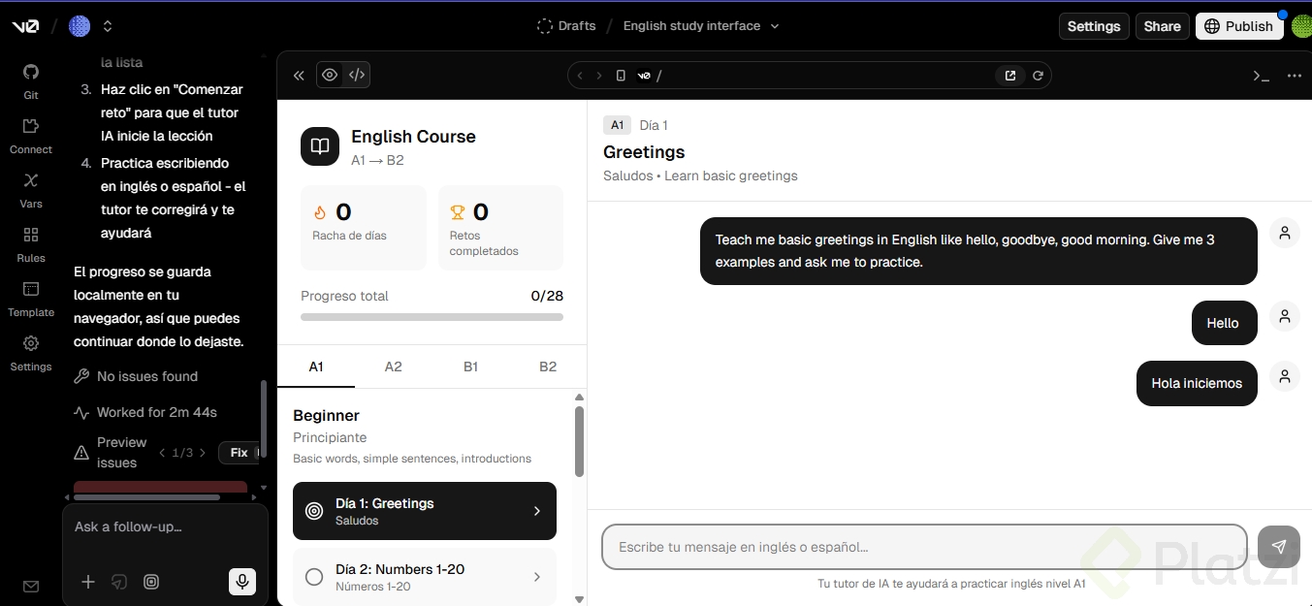This screenshot has width=1312, height=606.
Task: Open the Vars sidebar panel
Action: (31, 190)
